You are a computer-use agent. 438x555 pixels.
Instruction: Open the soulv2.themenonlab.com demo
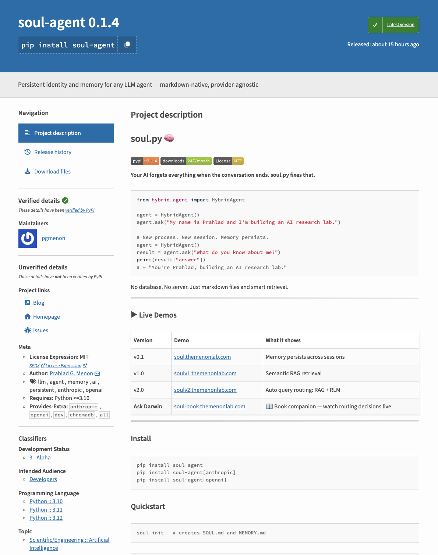205,390
